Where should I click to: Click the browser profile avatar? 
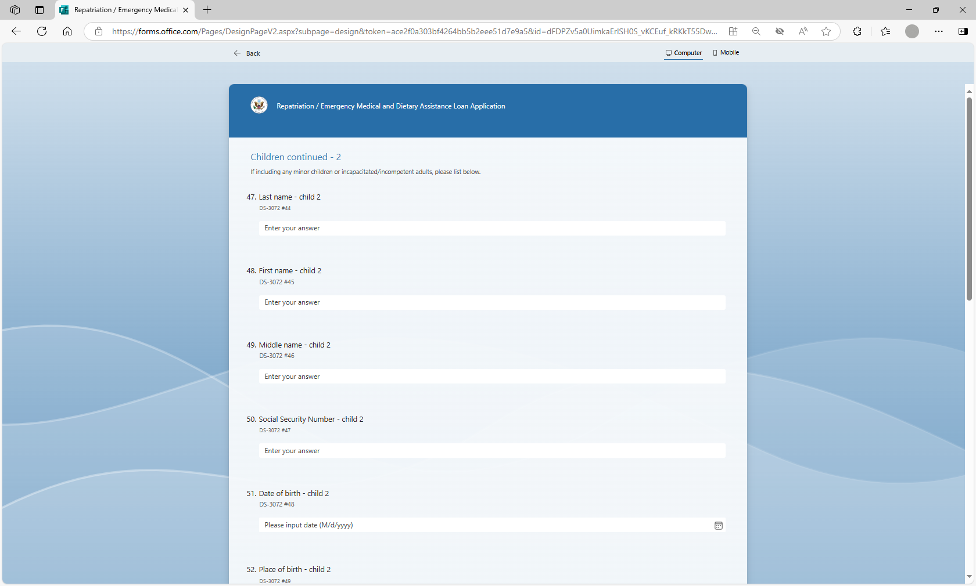[x=912, y=31]
